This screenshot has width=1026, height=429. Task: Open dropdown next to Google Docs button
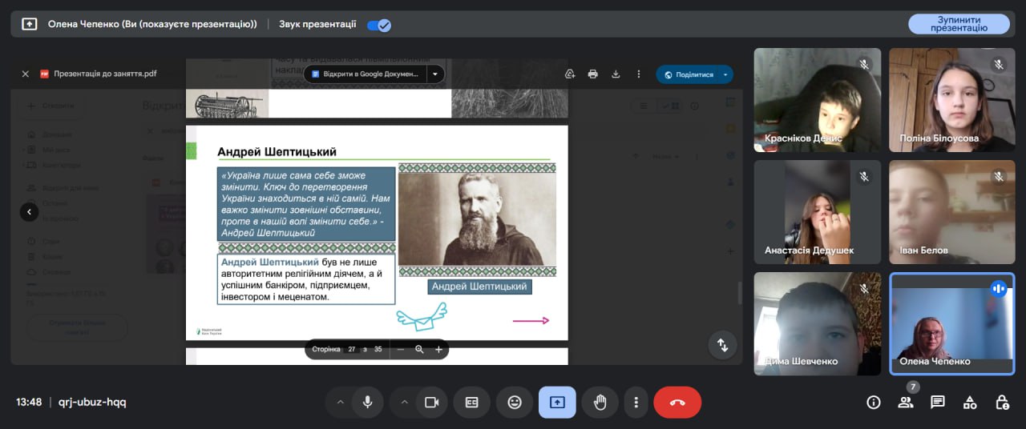click(435, 74)
